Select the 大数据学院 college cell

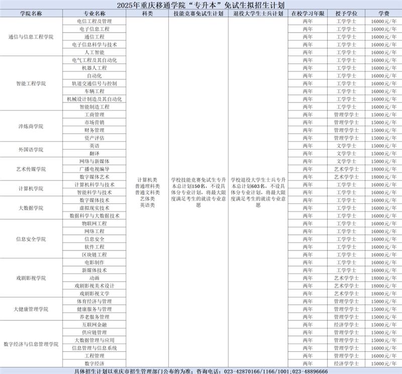(x=31, y=208)
